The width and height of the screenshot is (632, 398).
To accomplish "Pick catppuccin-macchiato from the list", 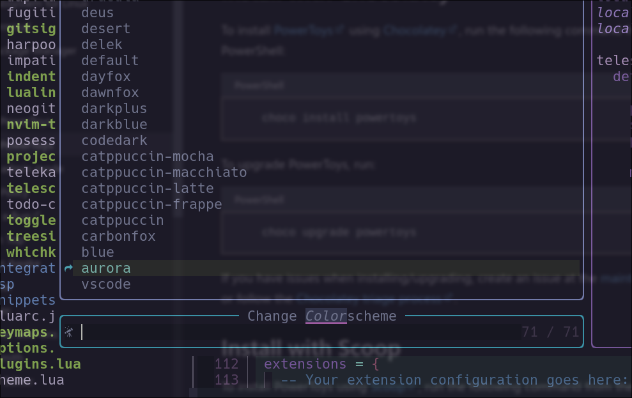I will pos(164,172).
